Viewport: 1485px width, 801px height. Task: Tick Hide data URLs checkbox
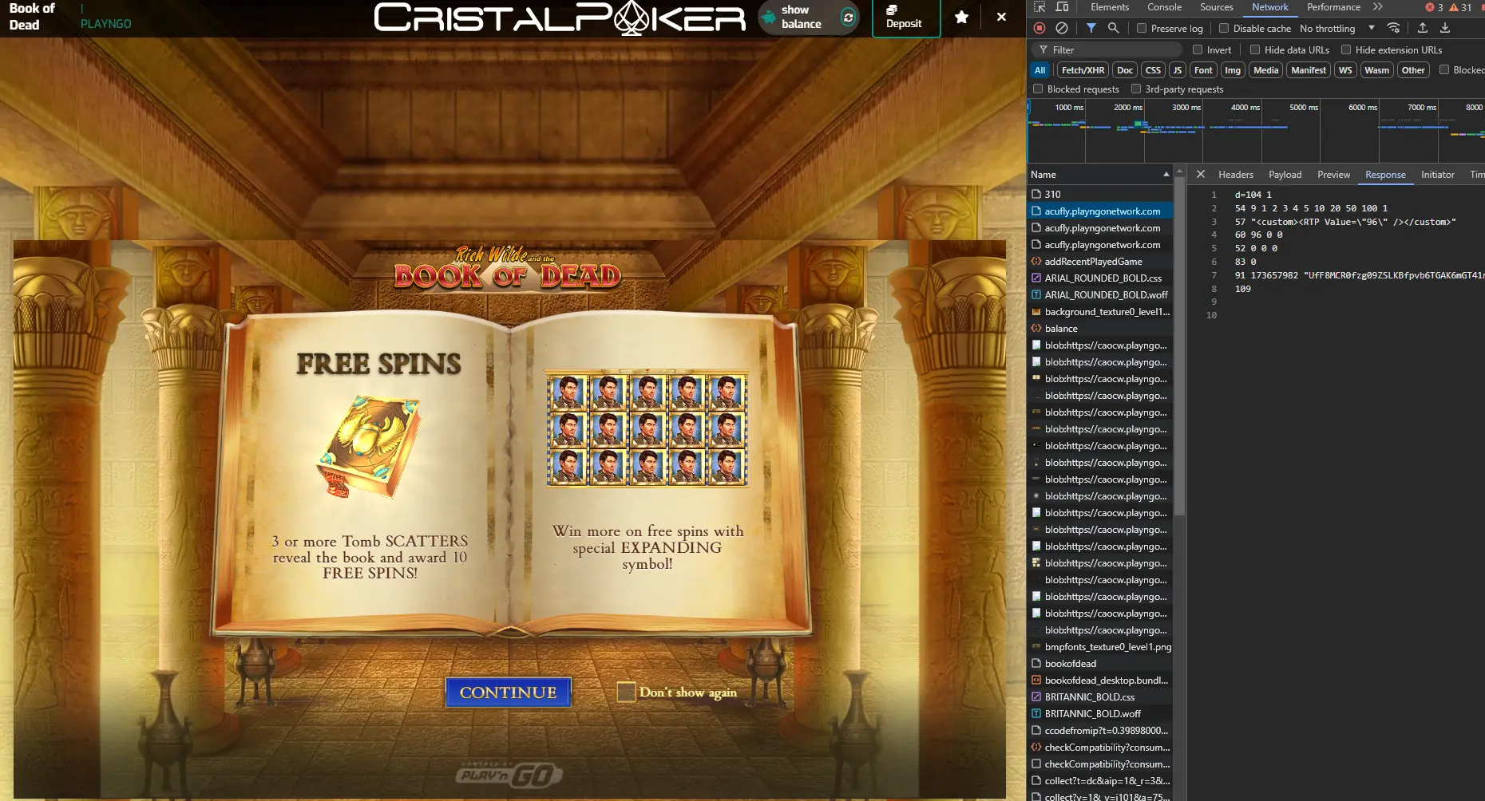pos(1255,49)
